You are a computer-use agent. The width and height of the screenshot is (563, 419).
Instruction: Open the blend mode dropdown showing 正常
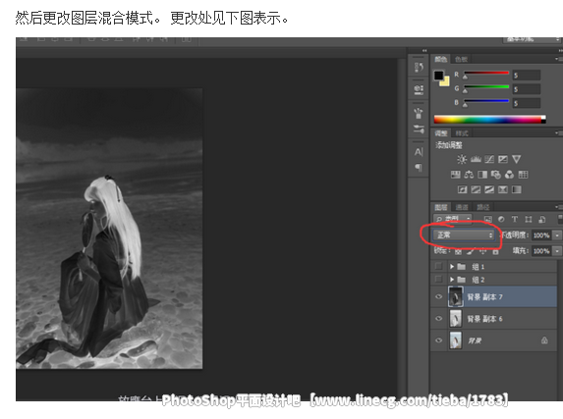[465, 235]
